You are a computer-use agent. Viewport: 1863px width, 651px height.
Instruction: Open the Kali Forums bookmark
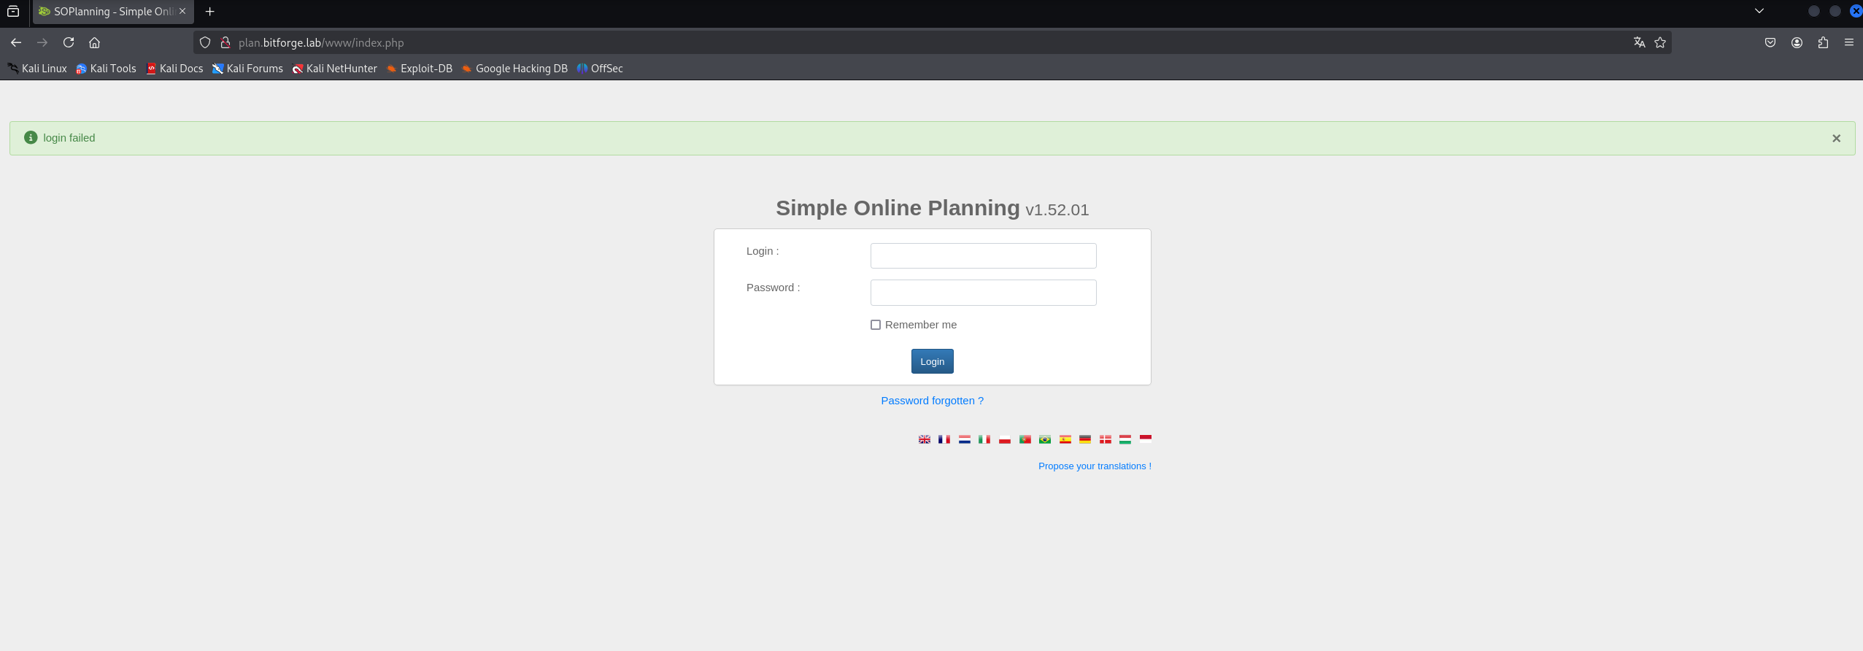[x=248, y=69]
